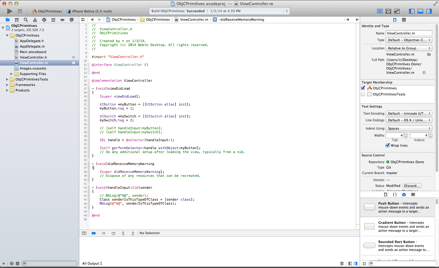Open the Test navigator
Image resolution: width=439 pixels, height=268 pixels.
(44, 20)
